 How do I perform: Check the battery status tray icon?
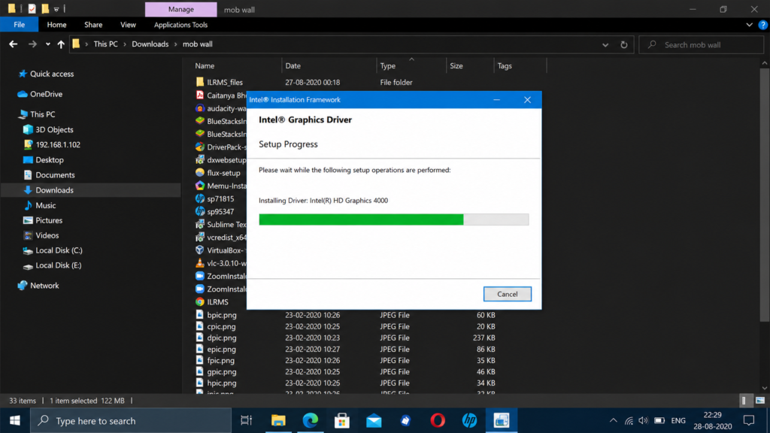[659, 421]
